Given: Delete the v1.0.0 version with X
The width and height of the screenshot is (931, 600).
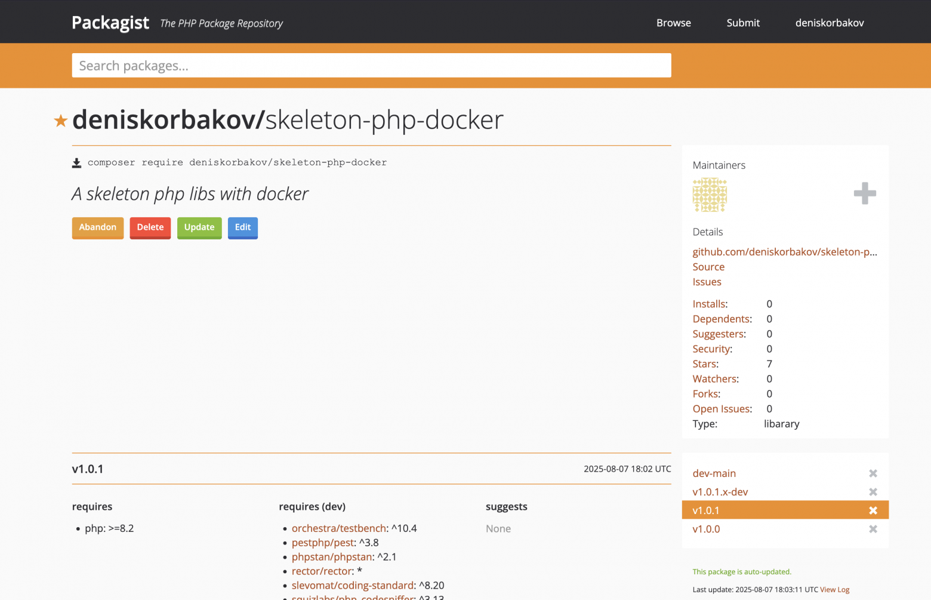Looking at the screenshot, I should coord(873,529).
